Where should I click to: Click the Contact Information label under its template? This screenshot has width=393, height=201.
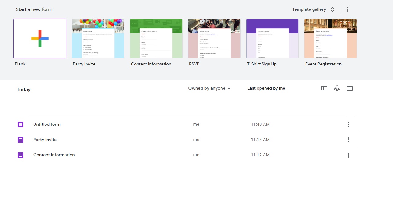click(x=151, y=64)
